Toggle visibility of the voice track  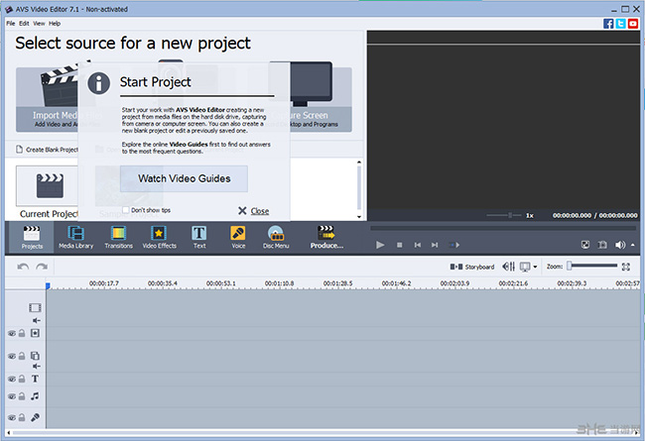click(x=12, y=418)
